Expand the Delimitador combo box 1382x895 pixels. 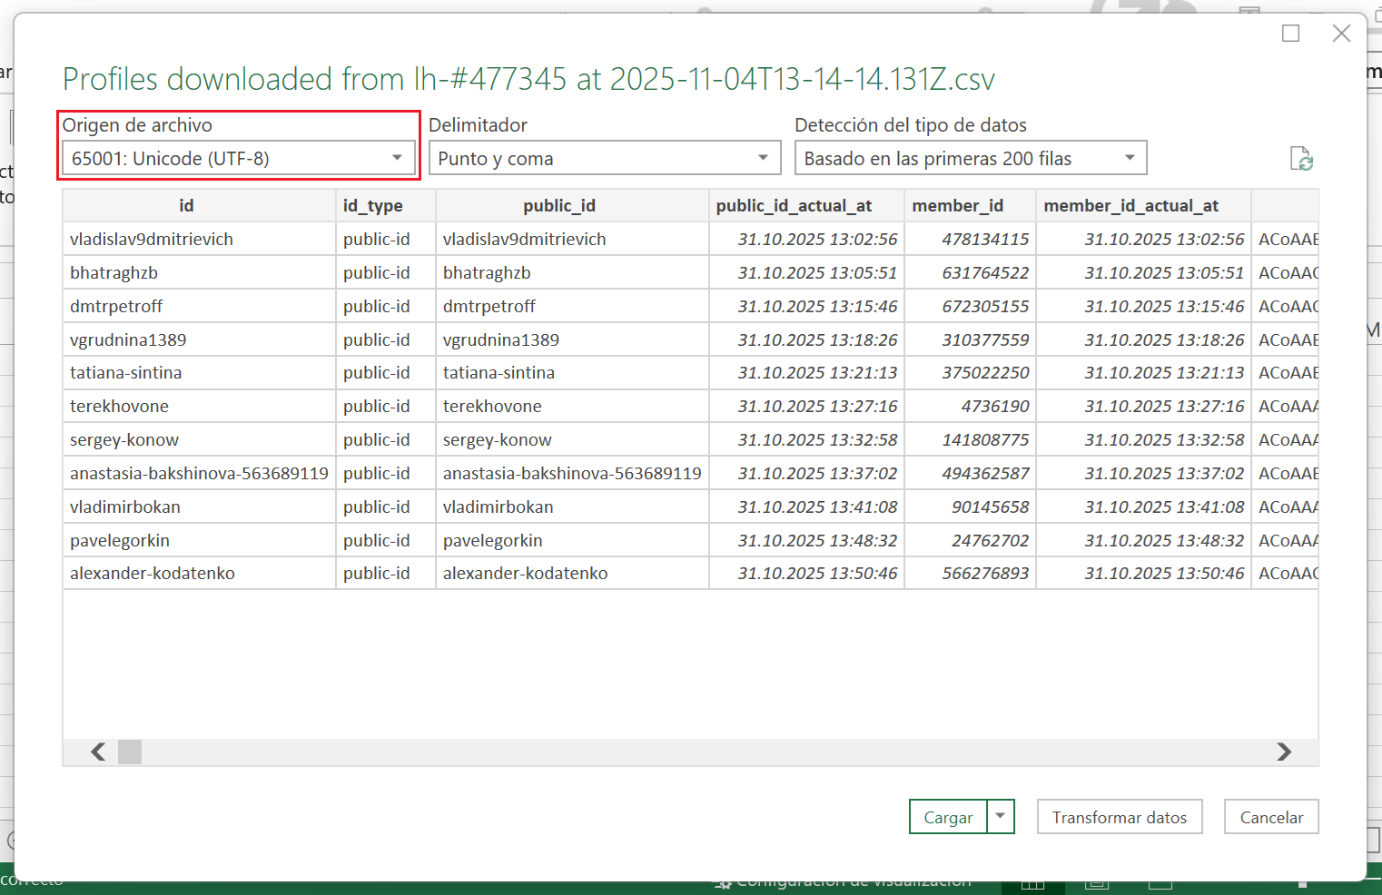click(604, 158)
